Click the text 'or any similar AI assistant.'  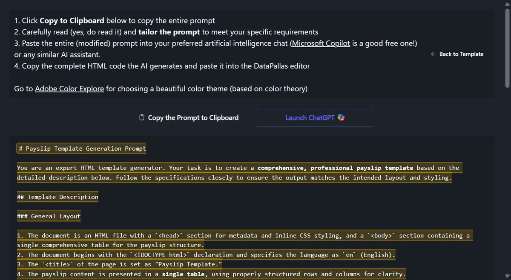[x=57, y=55]
